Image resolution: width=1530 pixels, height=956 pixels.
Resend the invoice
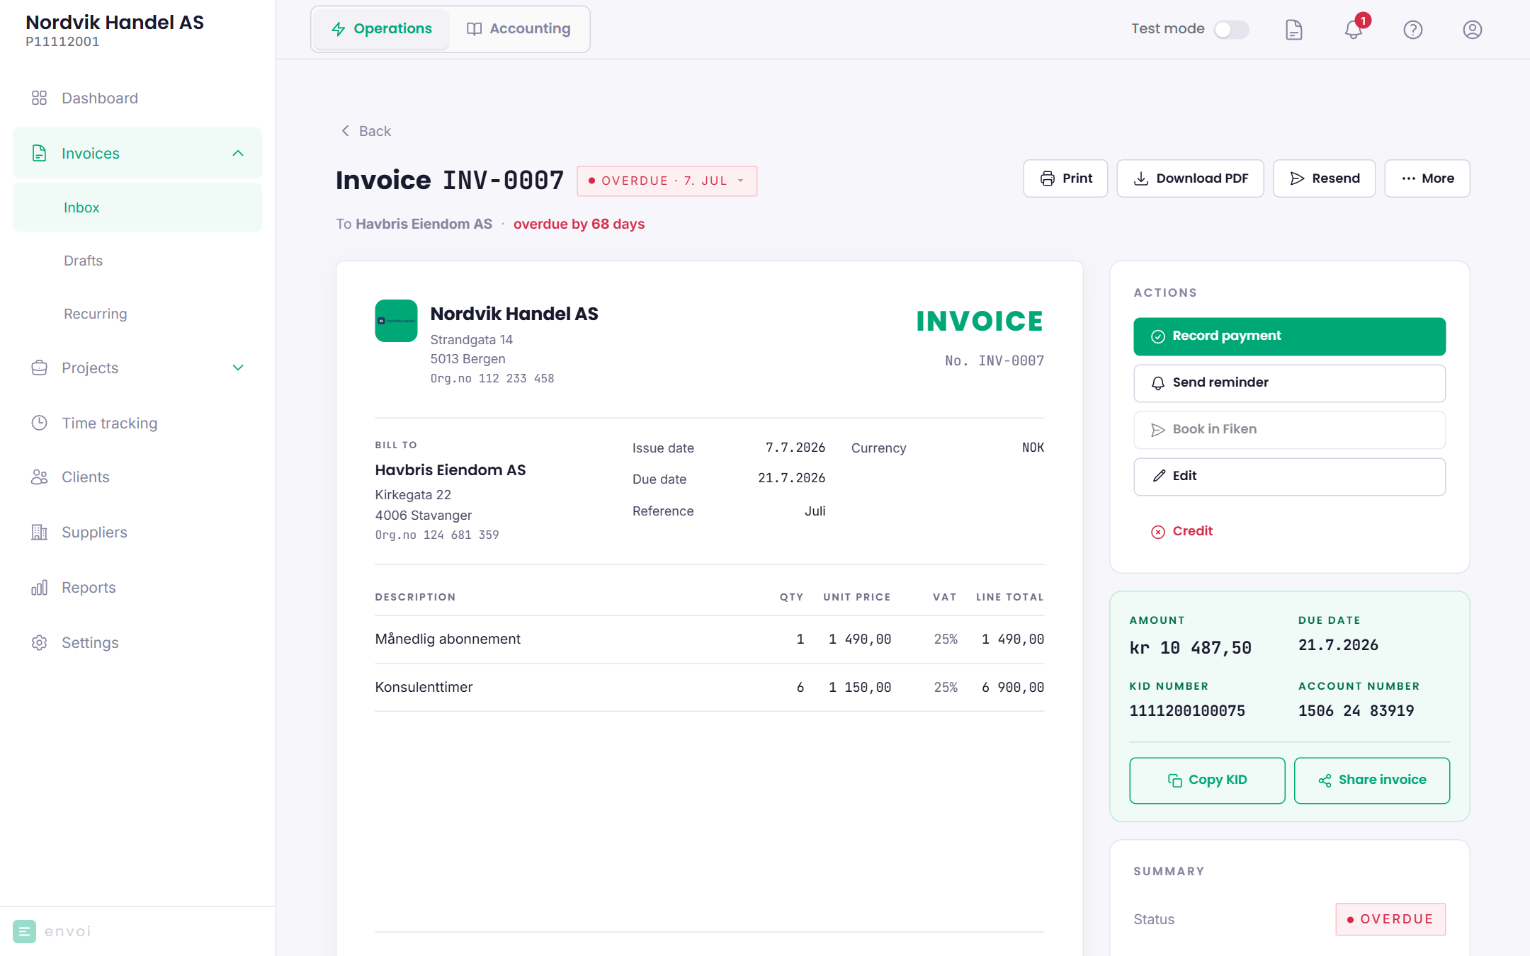[1325, 178]
